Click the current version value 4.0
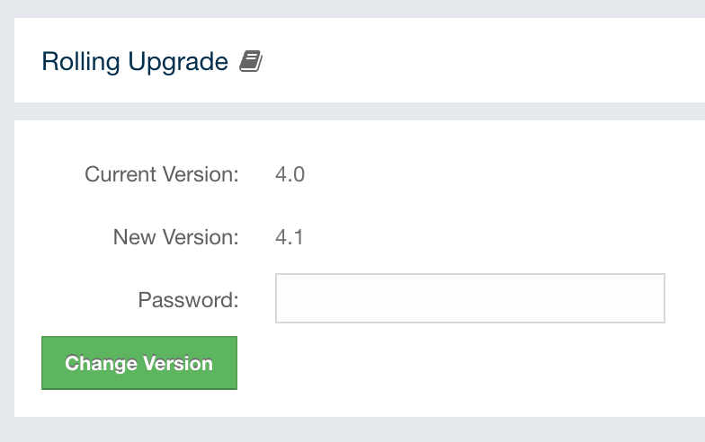The height and width of the screenshot is (442, 705). (x=290, y=174)
